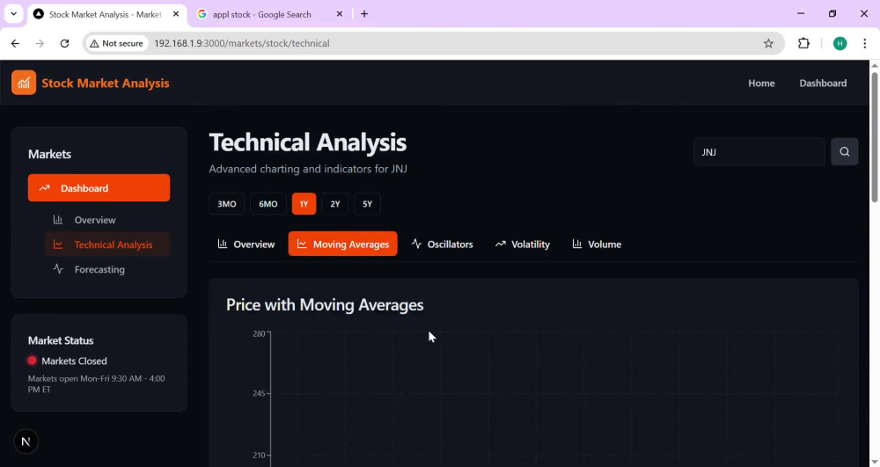Close the Stock Market Analysis tab
The image size is (880, 467).
[x=176, y=14]
